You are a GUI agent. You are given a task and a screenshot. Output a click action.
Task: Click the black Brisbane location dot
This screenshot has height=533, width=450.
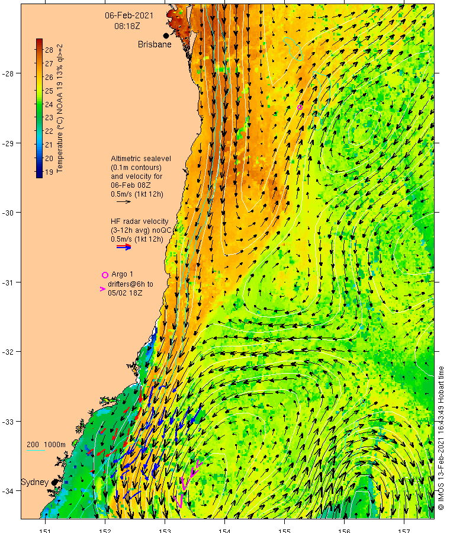pyautogui.click(x=166, y=36)
